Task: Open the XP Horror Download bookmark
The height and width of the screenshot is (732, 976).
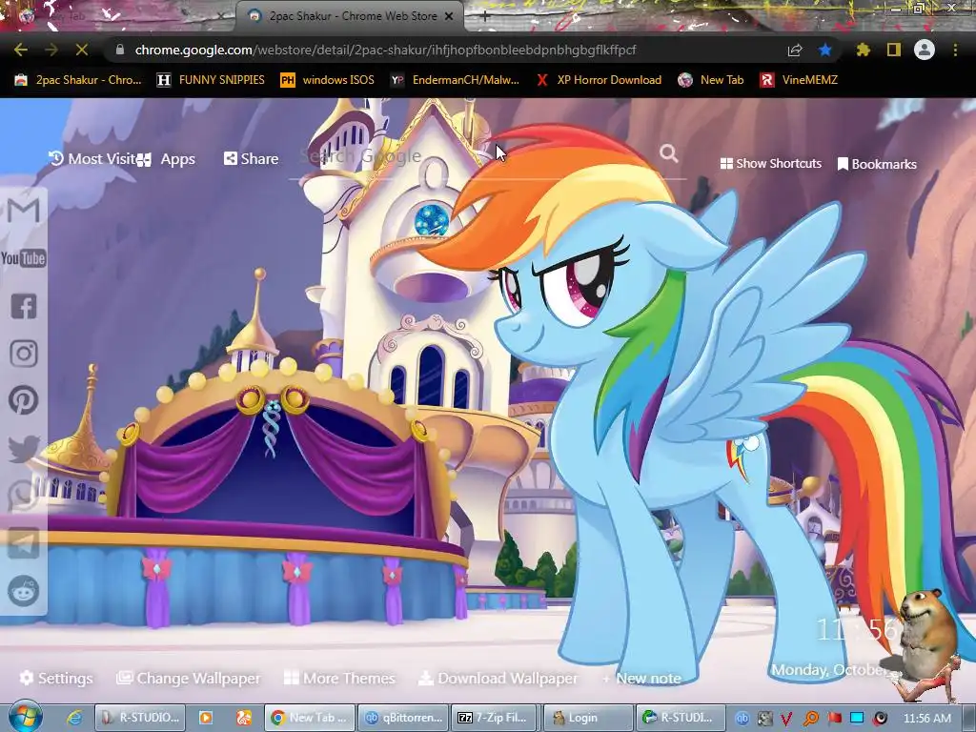Action: [599, 80]
